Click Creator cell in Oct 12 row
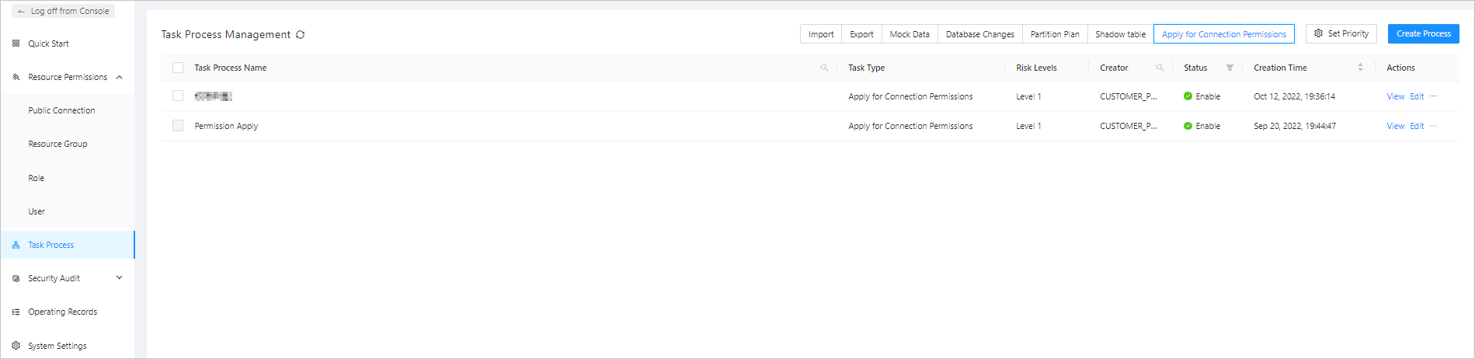 (x=1129, y=96)
